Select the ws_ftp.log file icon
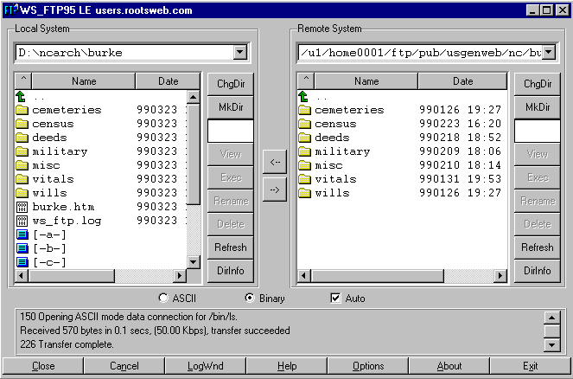573x379 pixels. pos(22,221)
